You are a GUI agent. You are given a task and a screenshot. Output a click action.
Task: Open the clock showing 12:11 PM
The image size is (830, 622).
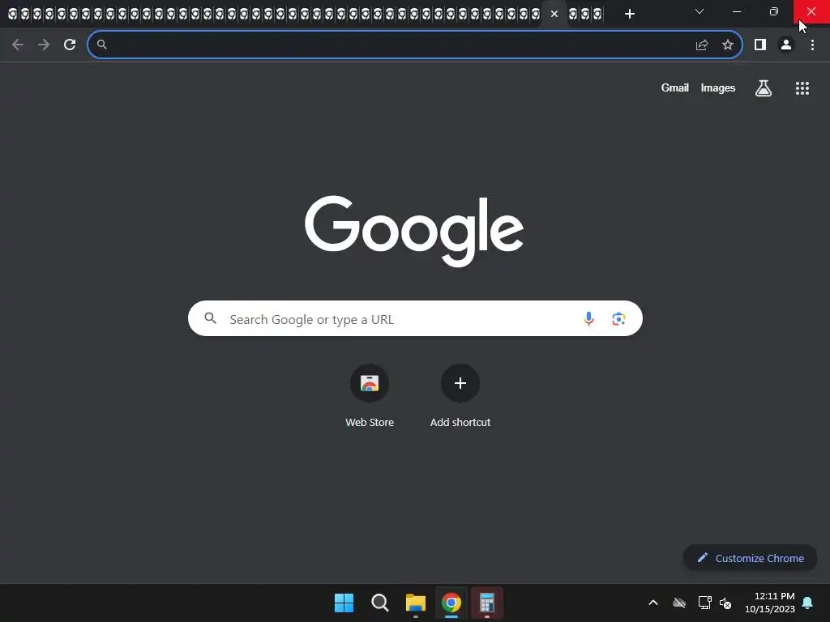tap(770, 603)
